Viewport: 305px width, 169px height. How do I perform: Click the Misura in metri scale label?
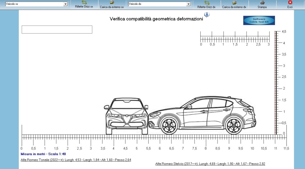pyautogui.click(x=43, y=154)
